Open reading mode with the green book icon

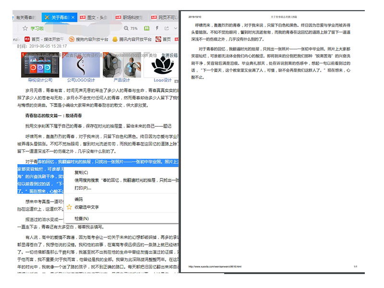pyautogui.click(x=147, y=28)
